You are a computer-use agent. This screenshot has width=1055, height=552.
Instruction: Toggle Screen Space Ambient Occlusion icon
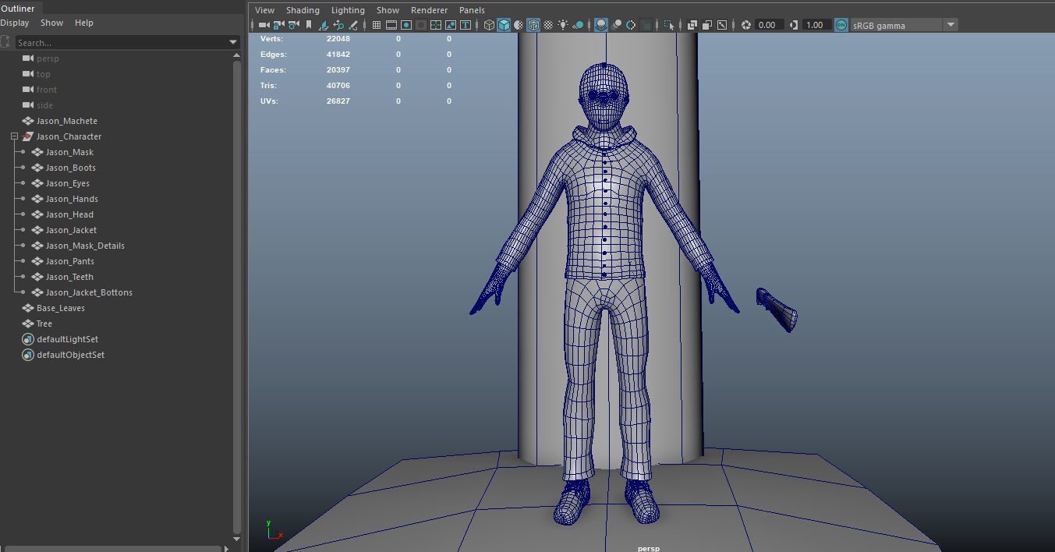(x=601, y=25)
